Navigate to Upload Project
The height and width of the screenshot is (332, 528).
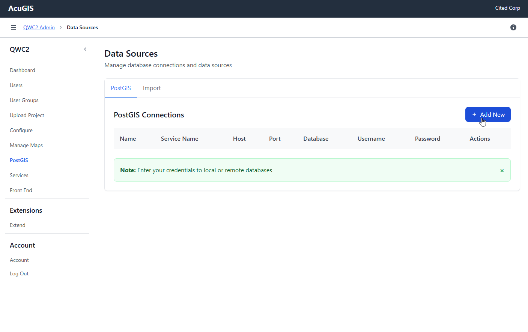tap(27, 115)
